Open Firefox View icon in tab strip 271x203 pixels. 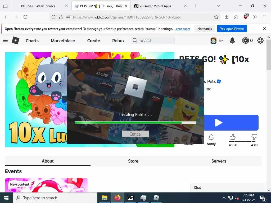[5, 6]
